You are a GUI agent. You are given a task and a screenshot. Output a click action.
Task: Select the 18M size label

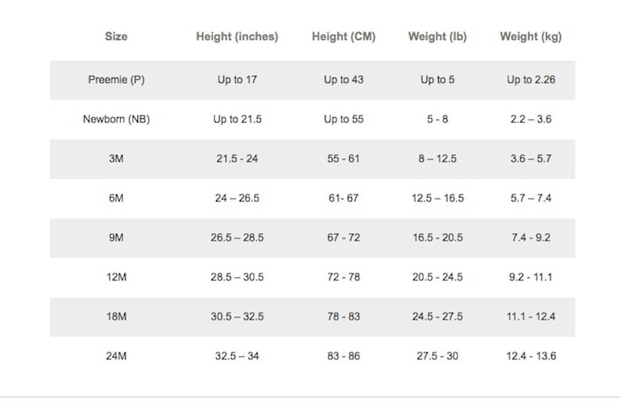[x=116, y=317]
